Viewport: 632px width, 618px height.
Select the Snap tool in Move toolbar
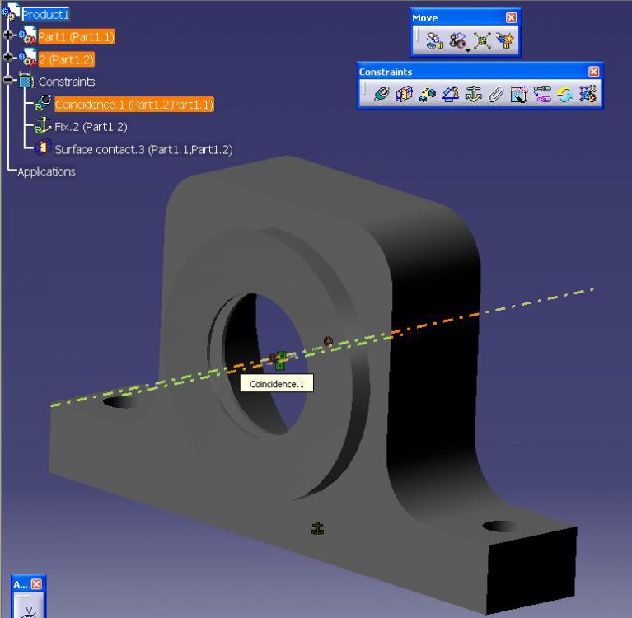(x=457, y=40)
